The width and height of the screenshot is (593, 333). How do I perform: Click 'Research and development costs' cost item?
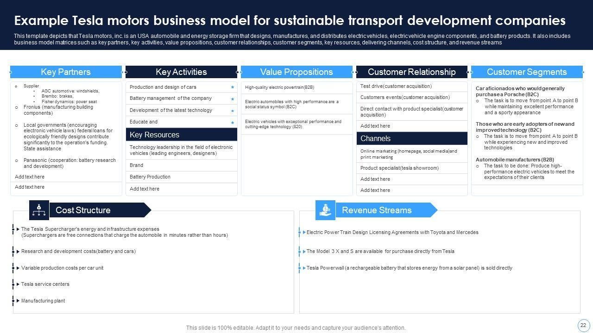tap(78, 252)
